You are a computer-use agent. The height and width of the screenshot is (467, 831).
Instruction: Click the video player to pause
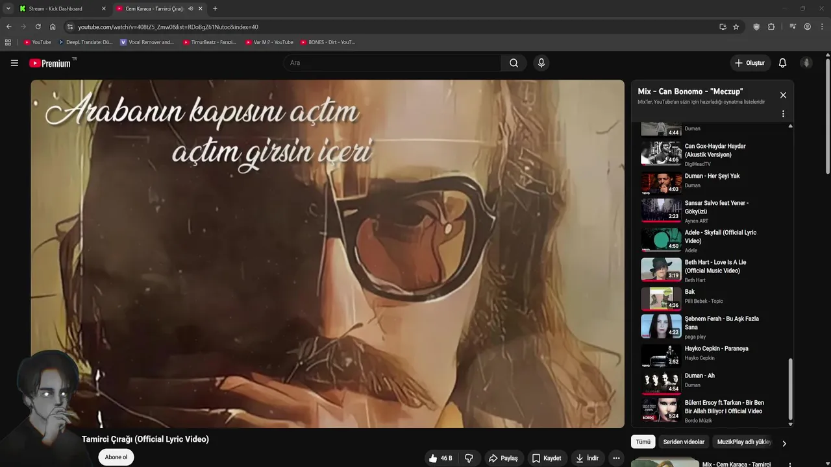[x=327, y=254]
